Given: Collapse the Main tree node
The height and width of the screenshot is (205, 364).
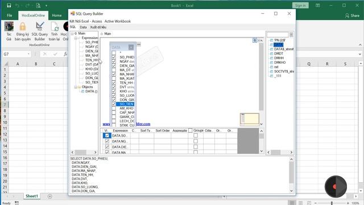Looking at the screenshot, I should pos(72,34).
